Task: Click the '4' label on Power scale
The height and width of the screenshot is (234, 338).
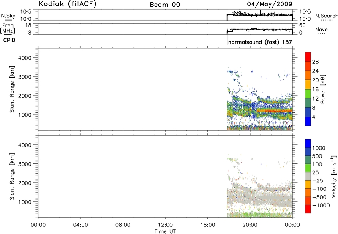Action: 313,117
